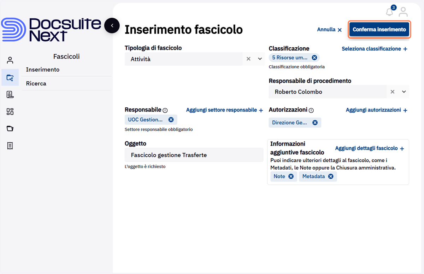Click the Fascicoli sidebar heading
424x274 pixels.
pos(66,56)
